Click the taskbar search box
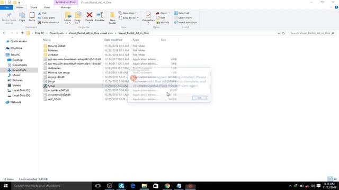The width and height of the screenshot is (339, 190). [x=52, y=186]
